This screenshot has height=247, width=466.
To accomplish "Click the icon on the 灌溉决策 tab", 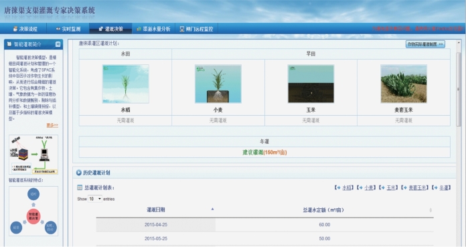I will click(100, 29).
